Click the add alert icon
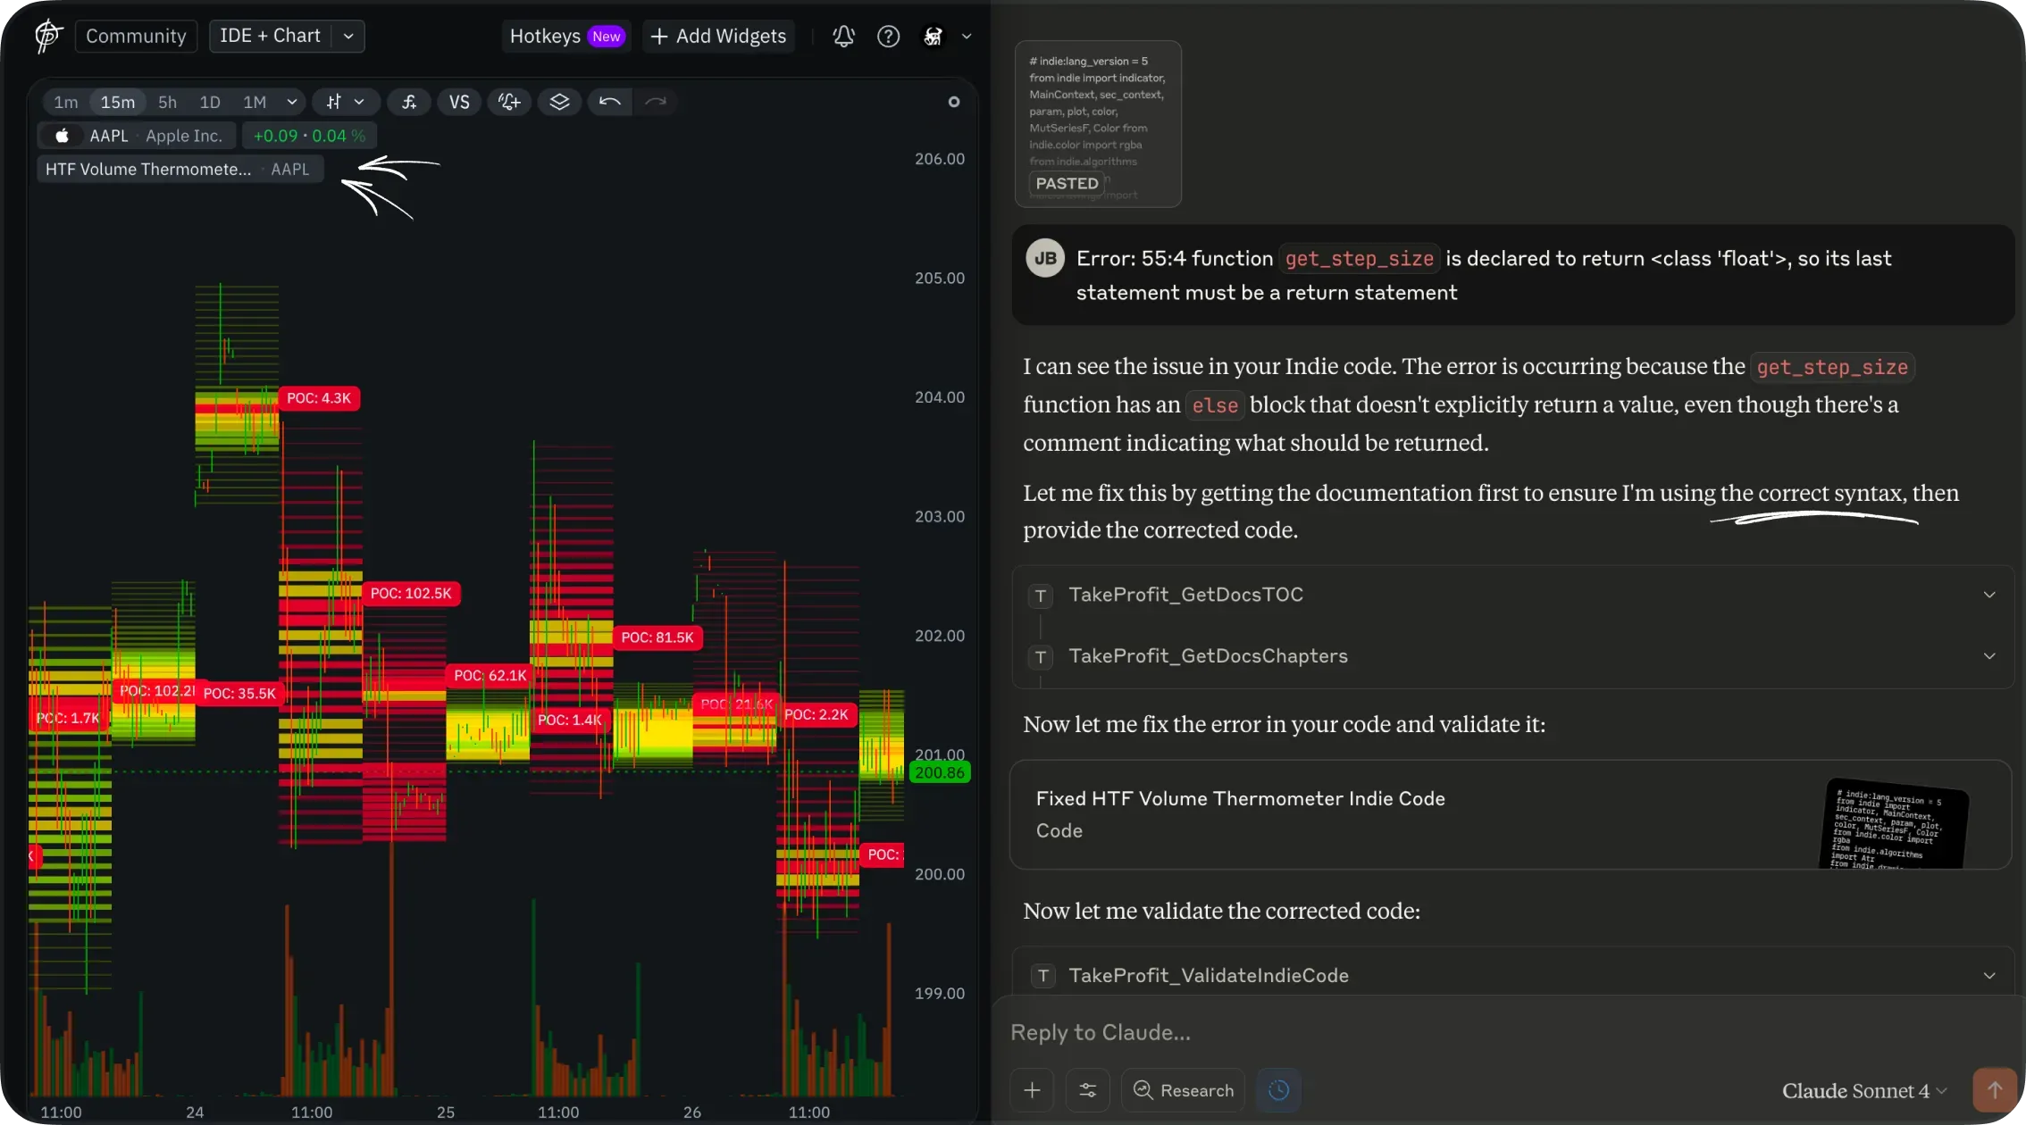 point(509,102)
